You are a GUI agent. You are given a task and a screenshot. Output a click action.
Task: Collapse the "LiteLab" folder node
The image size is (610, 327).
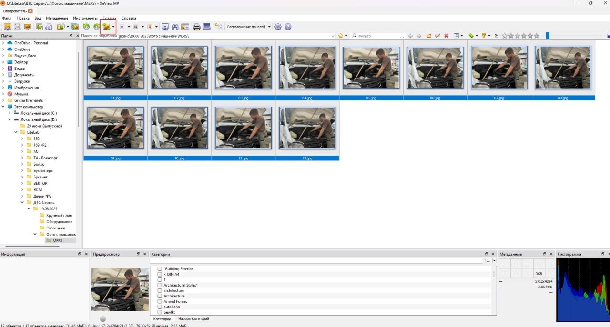pyautogui.click(x=16, y=132)
